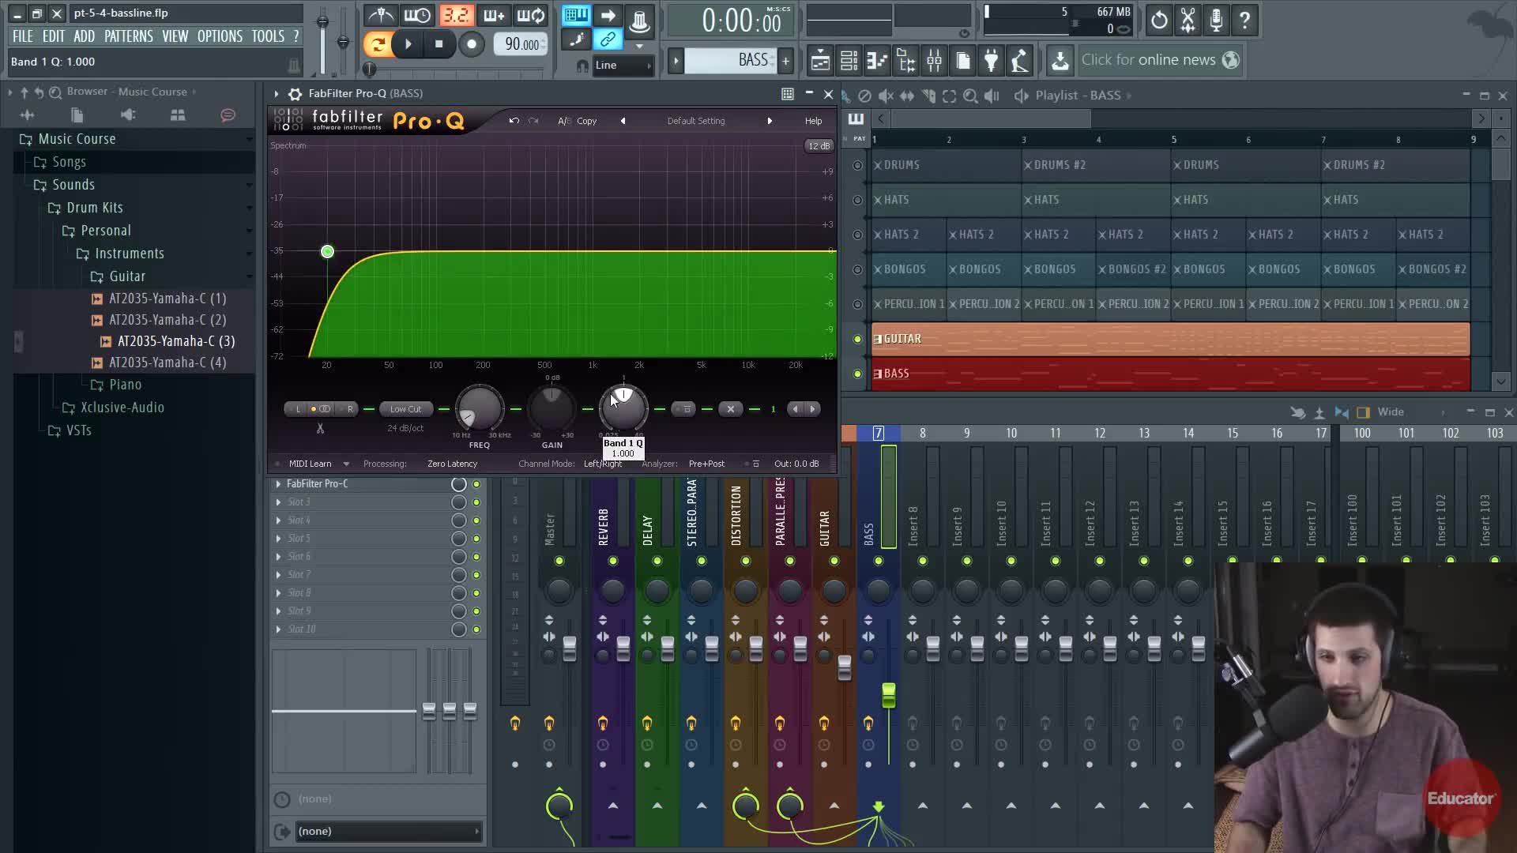Toggle the song/pattern mode button
Viewport: 1517px width, 853px height.
(x=378, y=44)
